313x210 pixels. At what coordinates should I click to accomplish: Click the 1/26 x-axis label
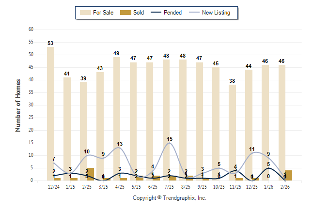pyautogui.click(x=268, y=186)
